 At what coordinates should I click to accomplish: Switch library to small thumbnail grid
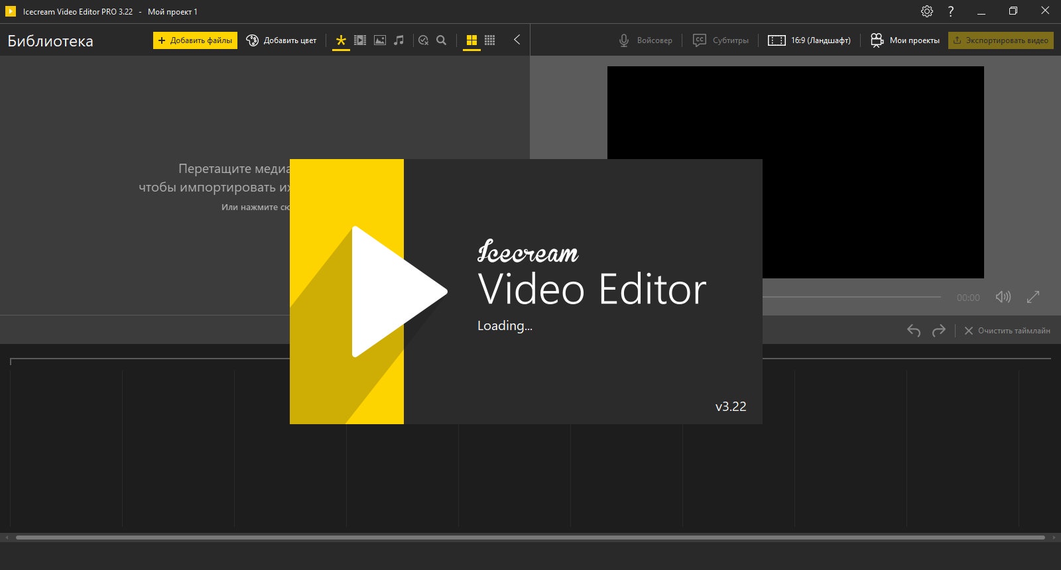click(x=490, y=40)
